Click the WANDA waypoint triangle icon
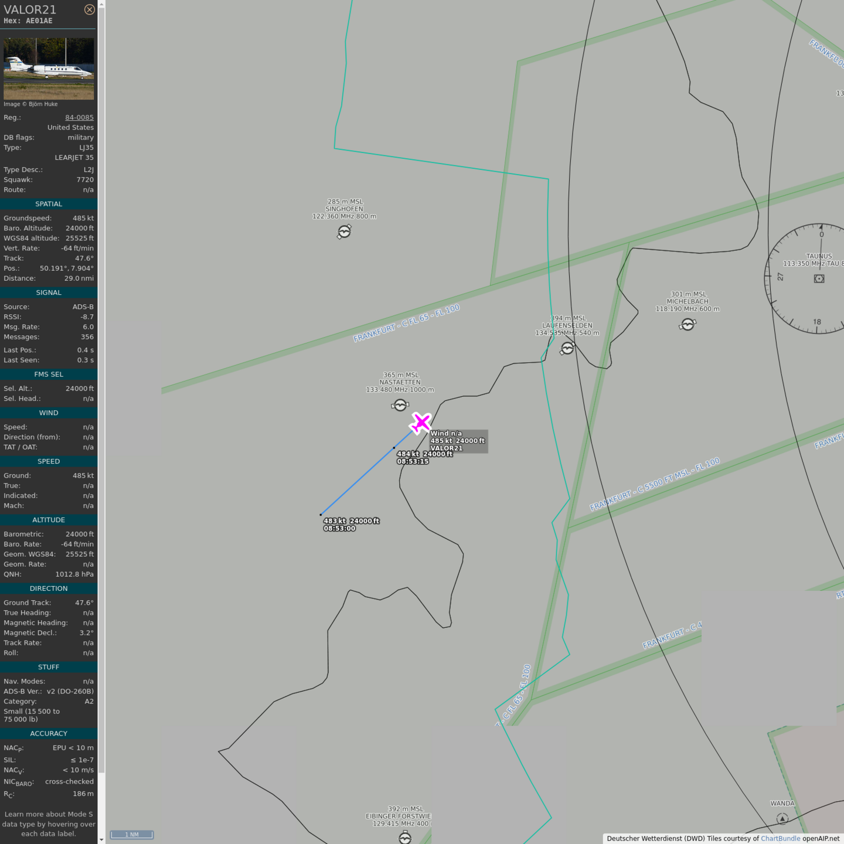Image resolution: width=844 pixels, height=844 pixels. click(x=782, y=819)
